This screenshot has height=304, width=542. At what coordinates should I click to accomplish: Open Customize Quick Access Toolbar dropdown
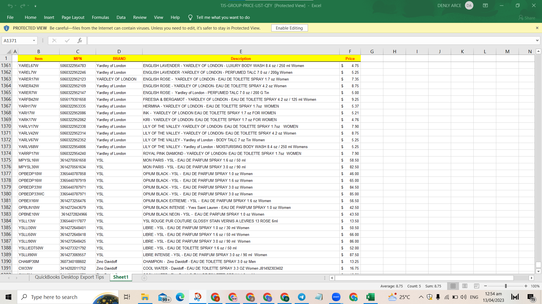35,6
